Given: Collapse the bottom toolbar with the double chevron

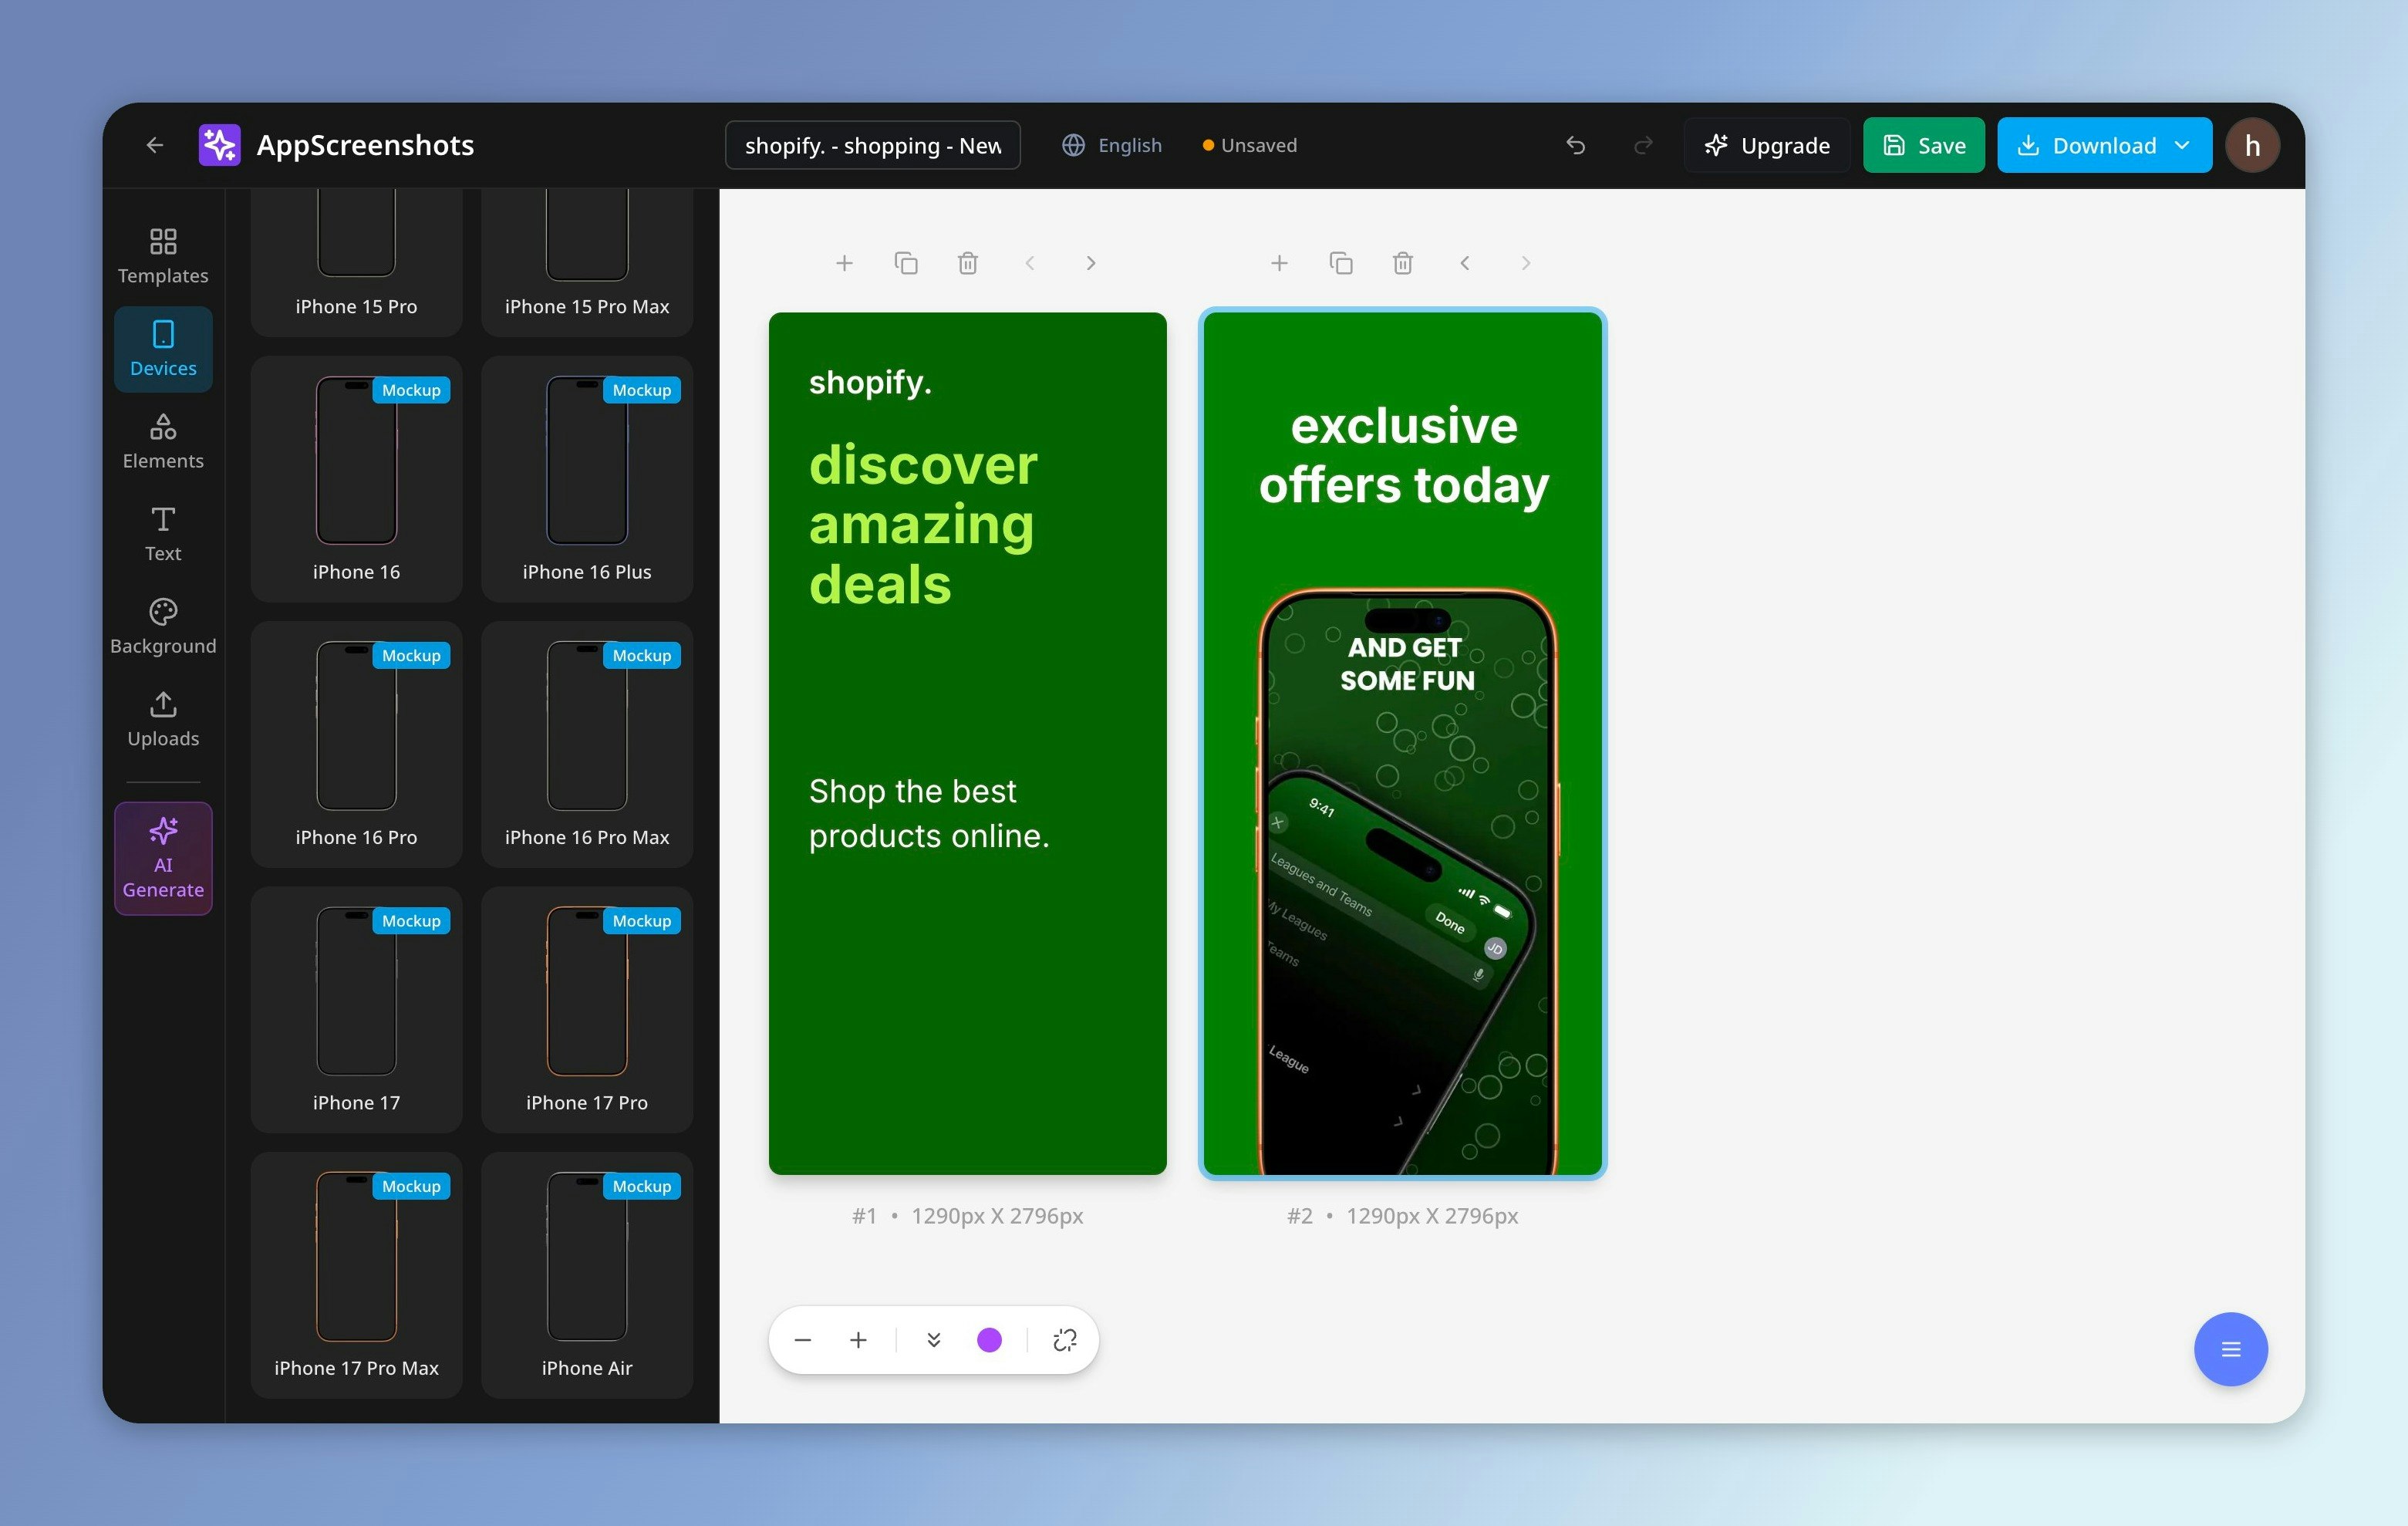Looking at the screenshot, I should coord(933,1340).
